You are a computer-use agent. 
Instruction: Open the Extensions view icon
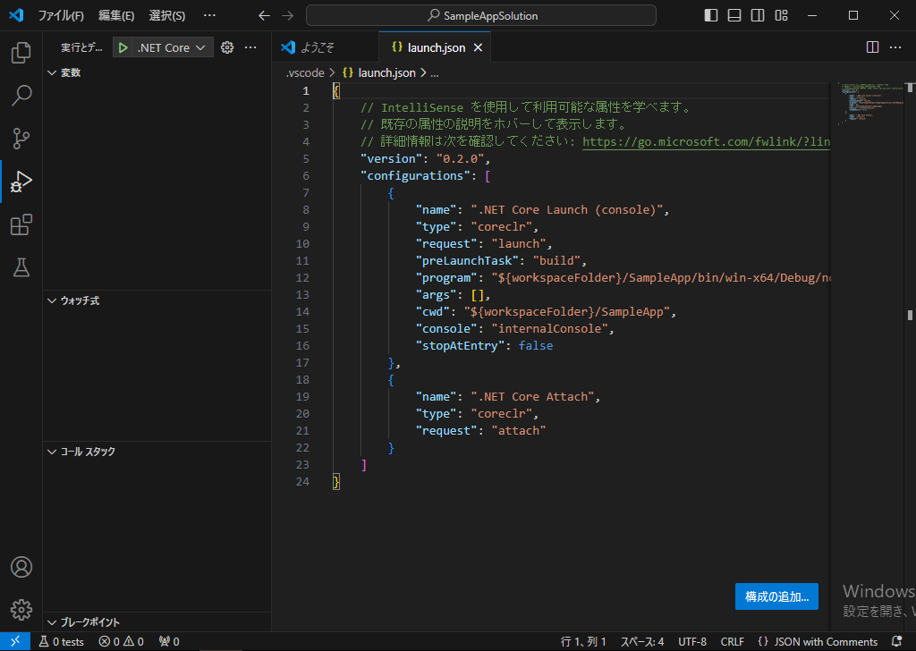[x=21, y=224]
